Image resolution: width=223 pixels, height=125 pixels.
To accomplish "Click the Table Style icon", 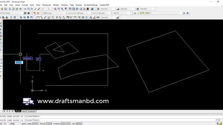I will pos(138,9).
